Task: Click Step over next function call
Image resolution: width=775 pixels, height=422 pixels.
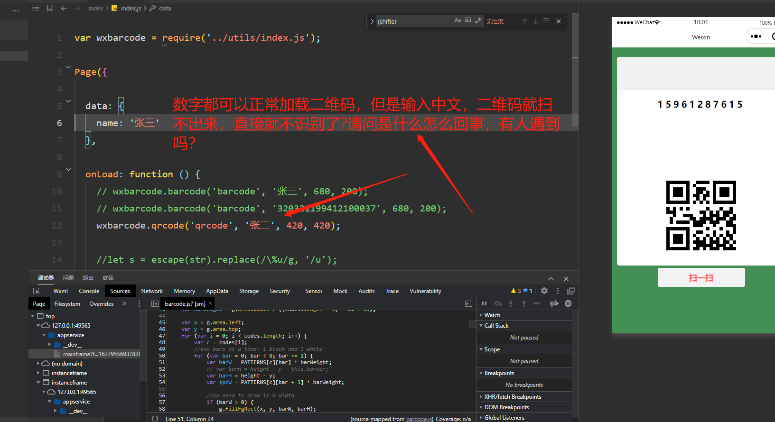Action: click(497, 303)
